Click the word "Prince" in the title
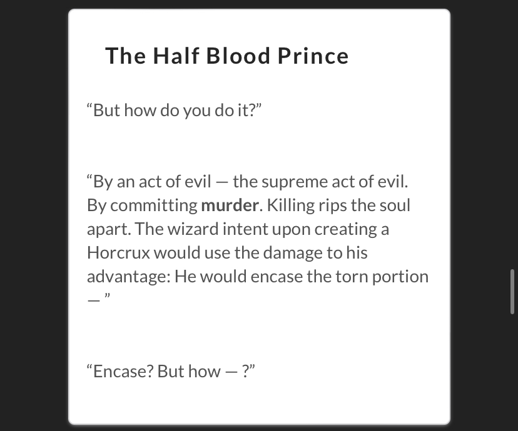 tap(313, 56)
